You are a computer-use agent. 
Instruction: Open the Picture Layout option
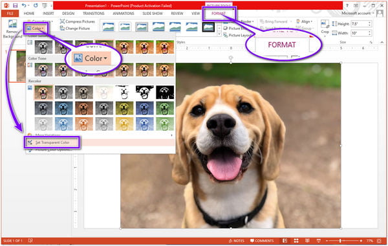click(x=237, y=36)
